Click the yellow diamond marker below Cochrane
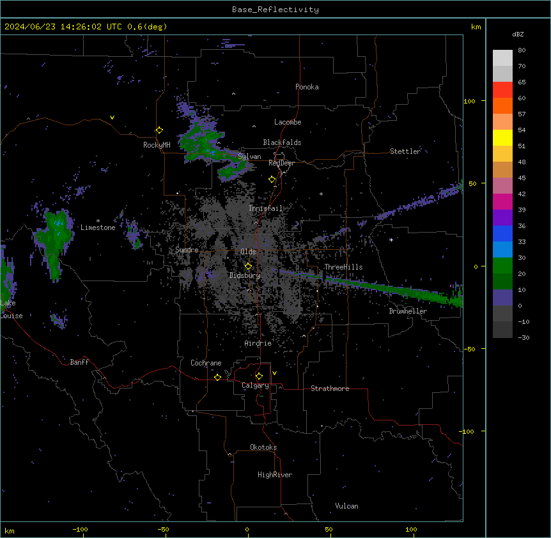 click(x=217, y=377)
